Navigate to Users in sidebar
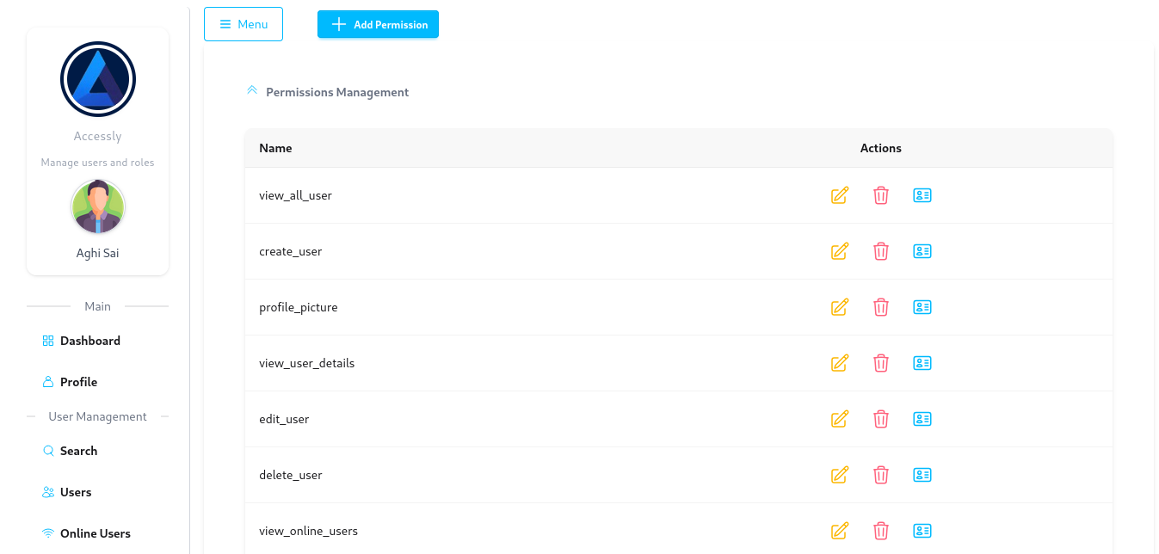The width and height of the screenshot is (1159, 554). click(x=76, y=492)
